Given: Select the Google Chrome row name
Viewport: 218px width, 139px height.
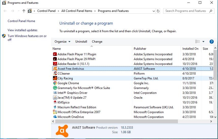Looking at the screenshot, I should coord(68,83).
